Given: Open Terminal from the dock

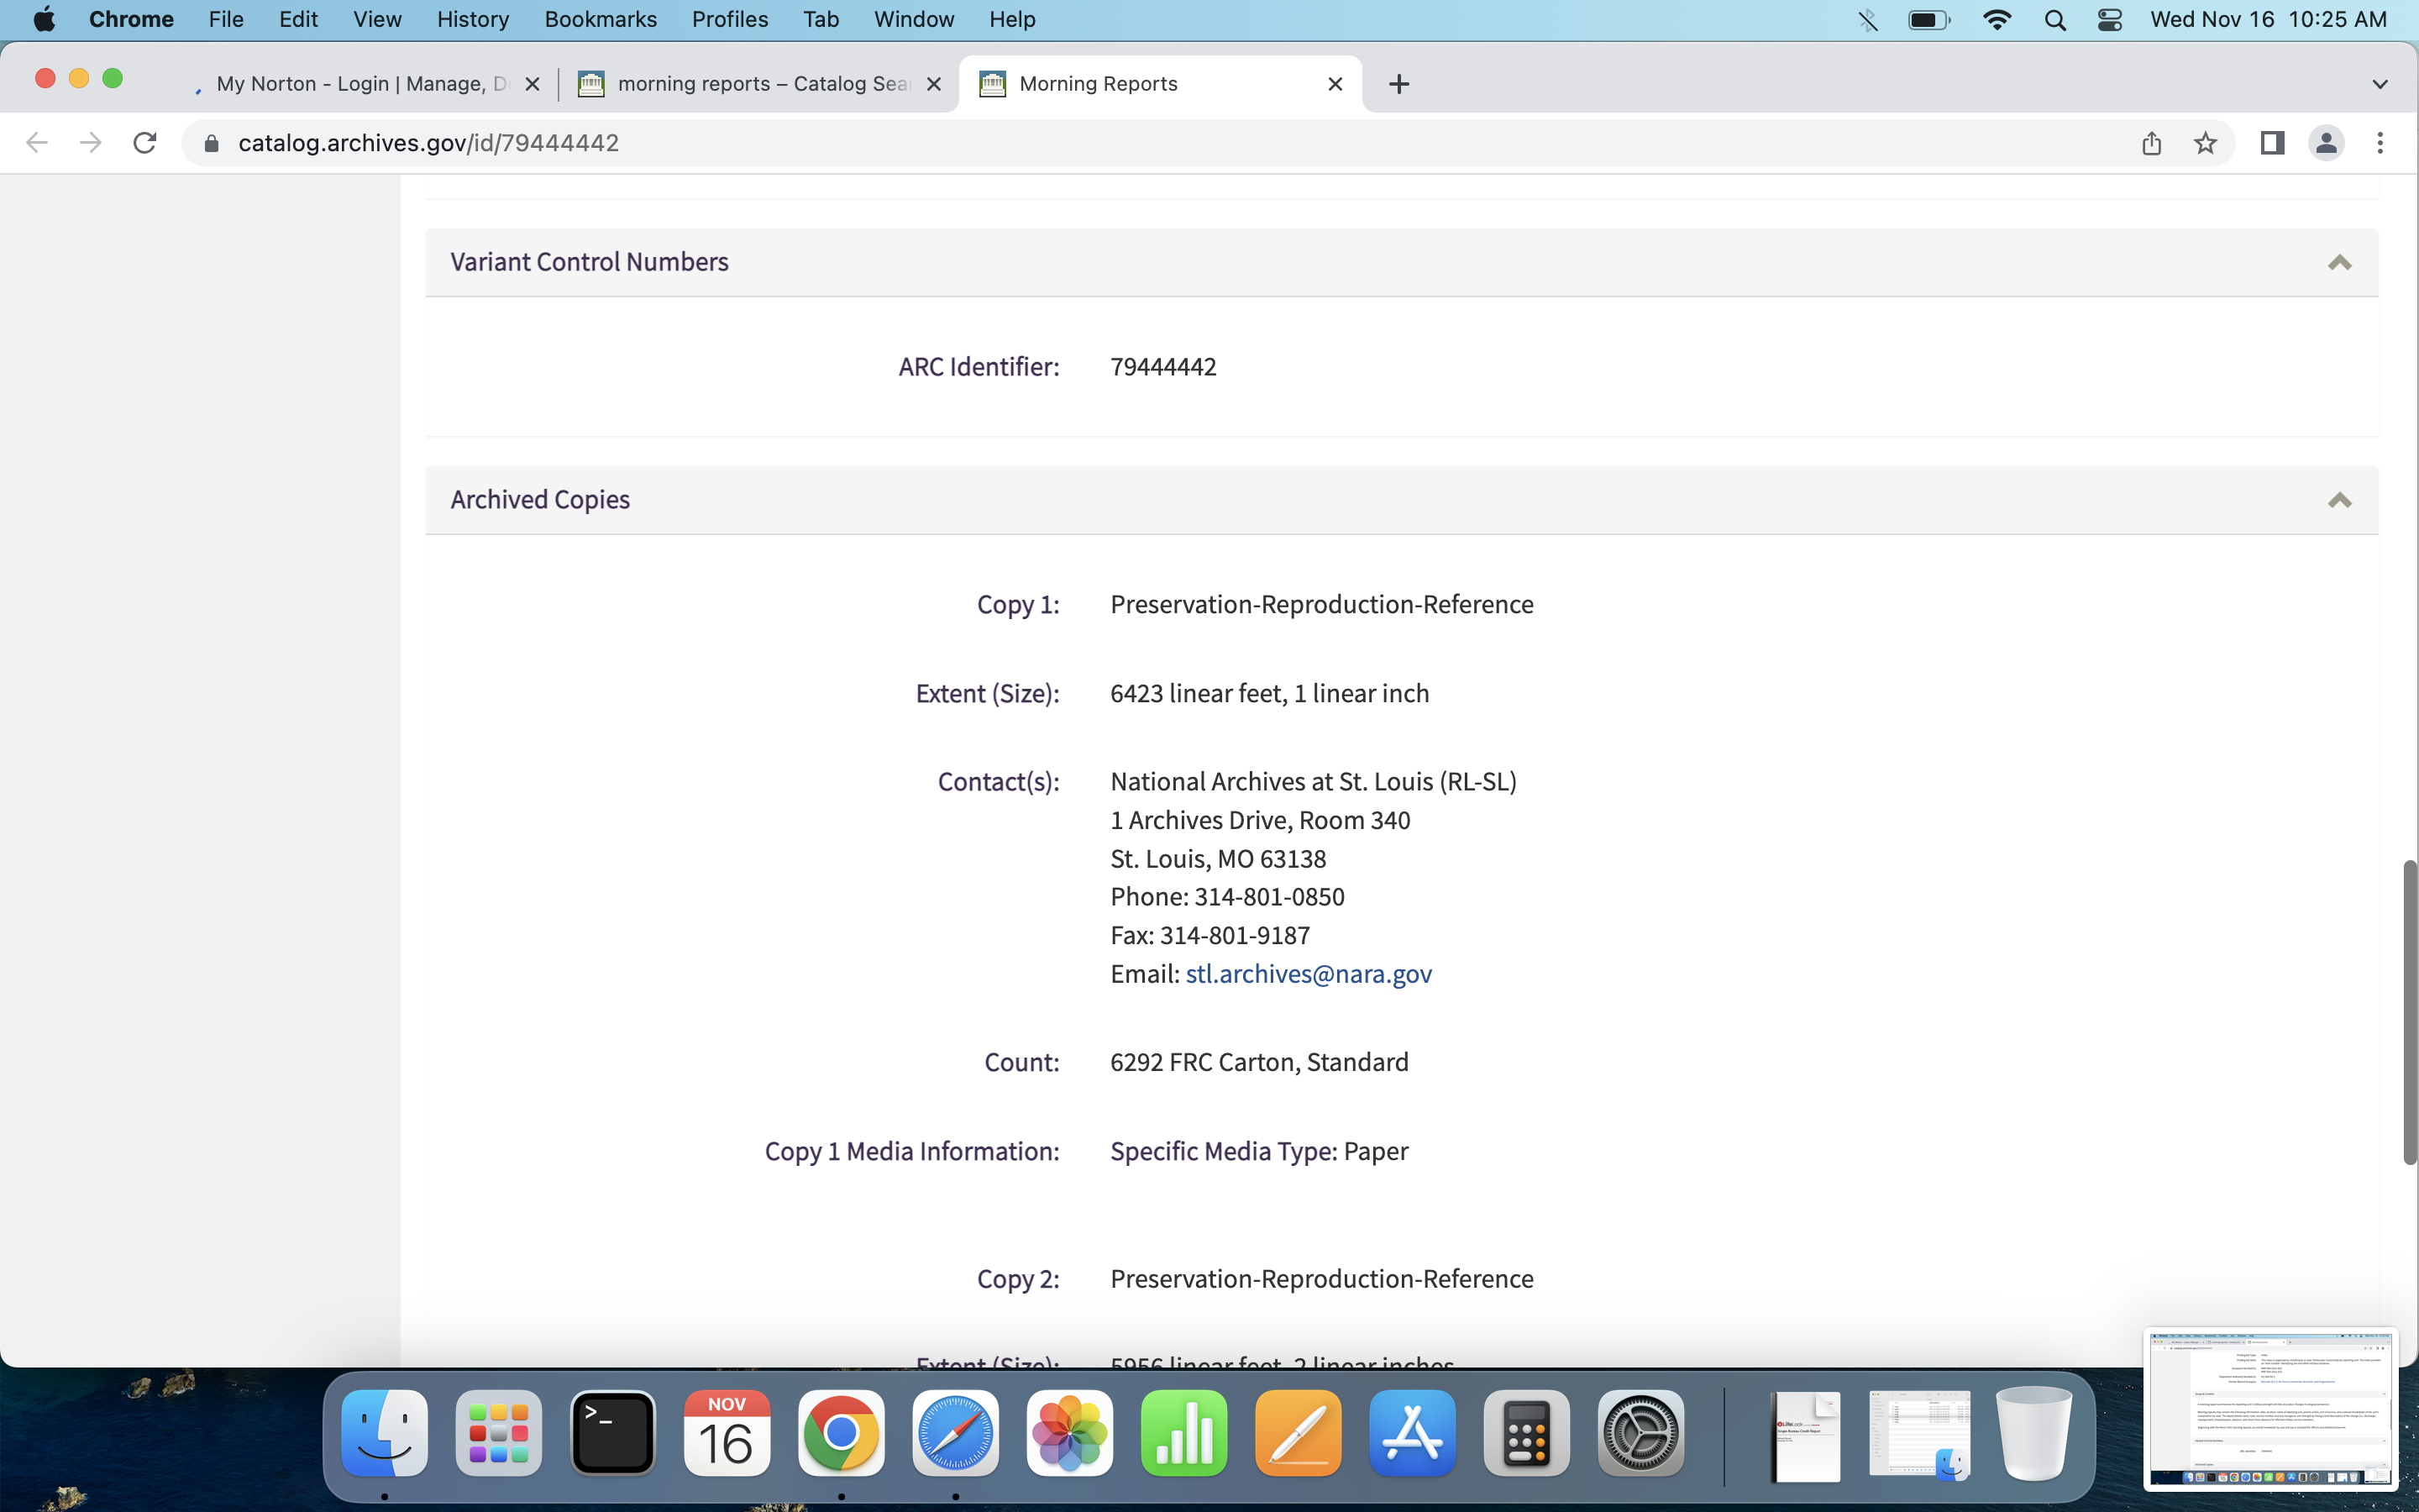Looking at the screenshot, I should click(613, 1432).
